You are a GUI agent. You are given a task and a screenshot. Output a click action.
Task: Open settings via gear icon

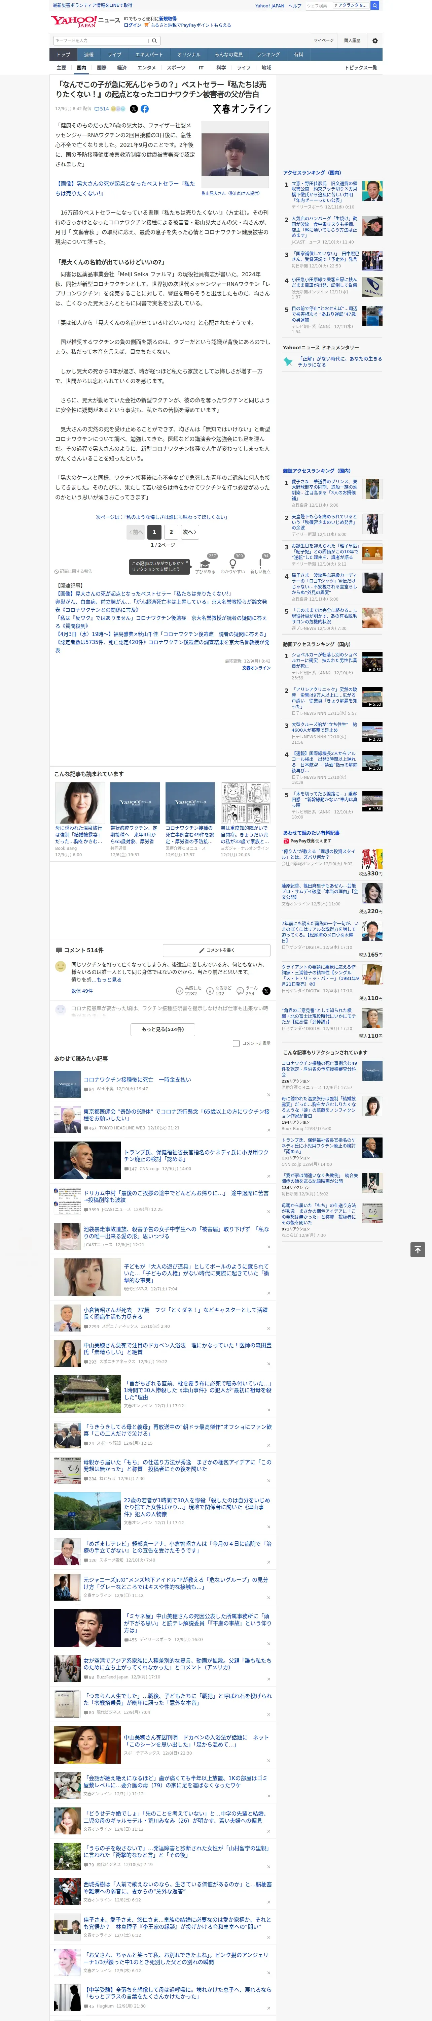click(x=375, y=41)
